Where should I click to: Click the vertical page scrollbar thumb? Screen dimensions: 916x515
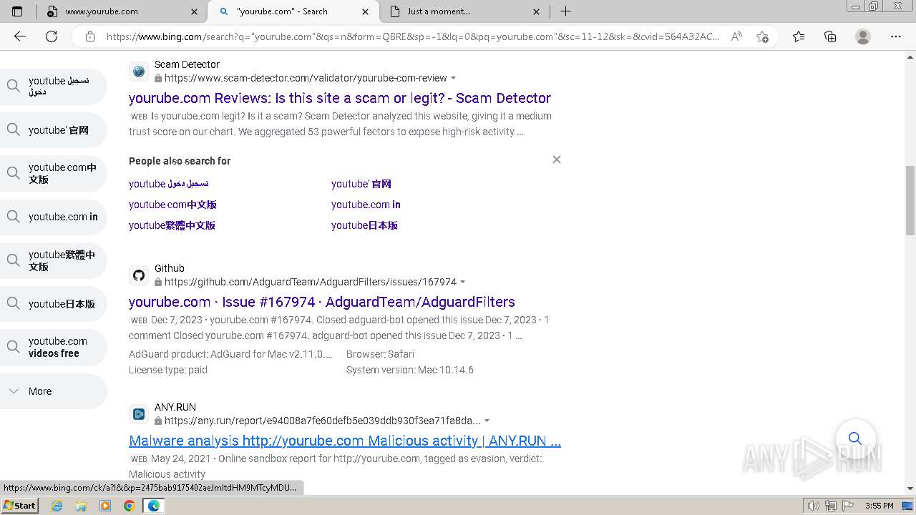click(910, 200)
